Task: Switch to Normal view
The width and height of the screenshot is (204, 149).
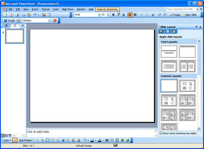Action: click(3, 136)
